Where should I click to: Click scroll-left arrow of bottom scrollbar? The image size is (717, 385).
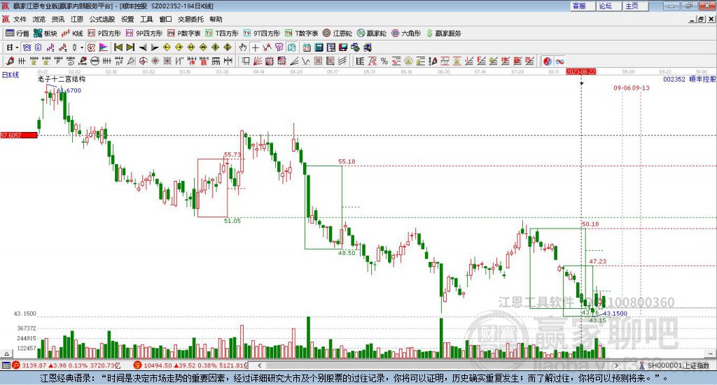coord(260,365)
